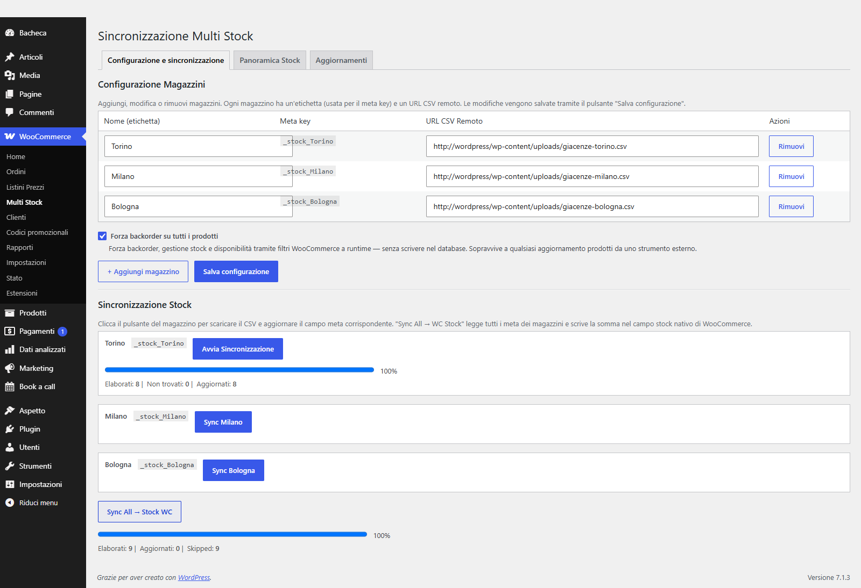861x588 pixels.
Task: Remove the Milano warehouse row
Action: pos(791,176)
